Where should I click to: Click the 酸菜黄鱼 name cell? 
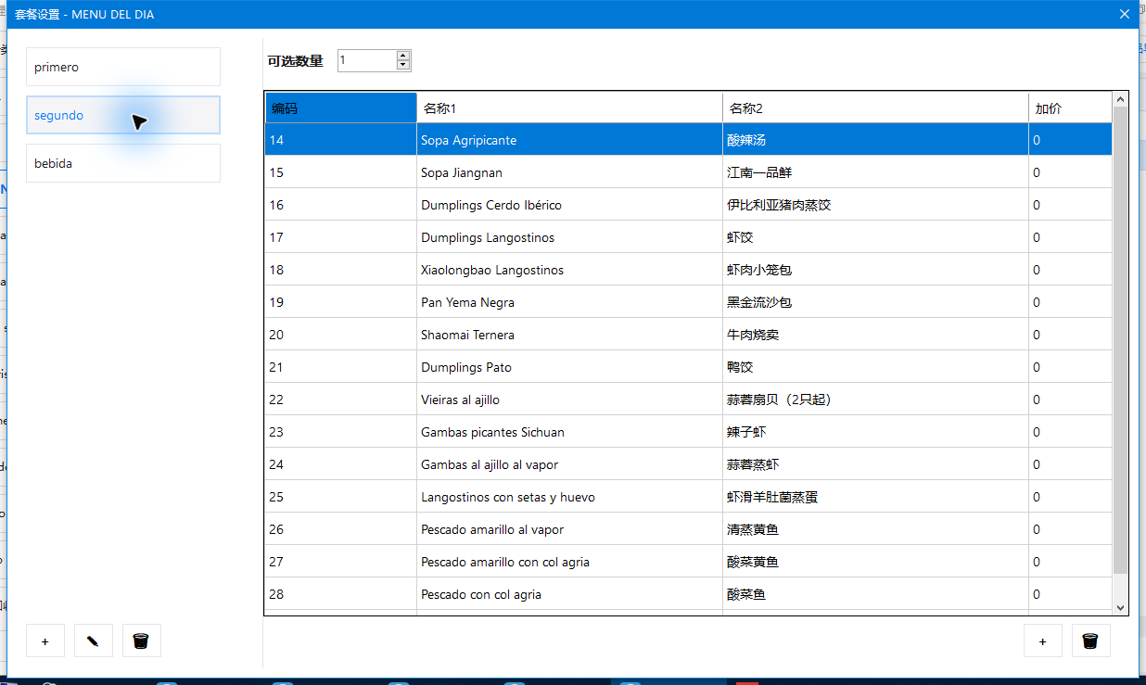click(x=875, y=562)
